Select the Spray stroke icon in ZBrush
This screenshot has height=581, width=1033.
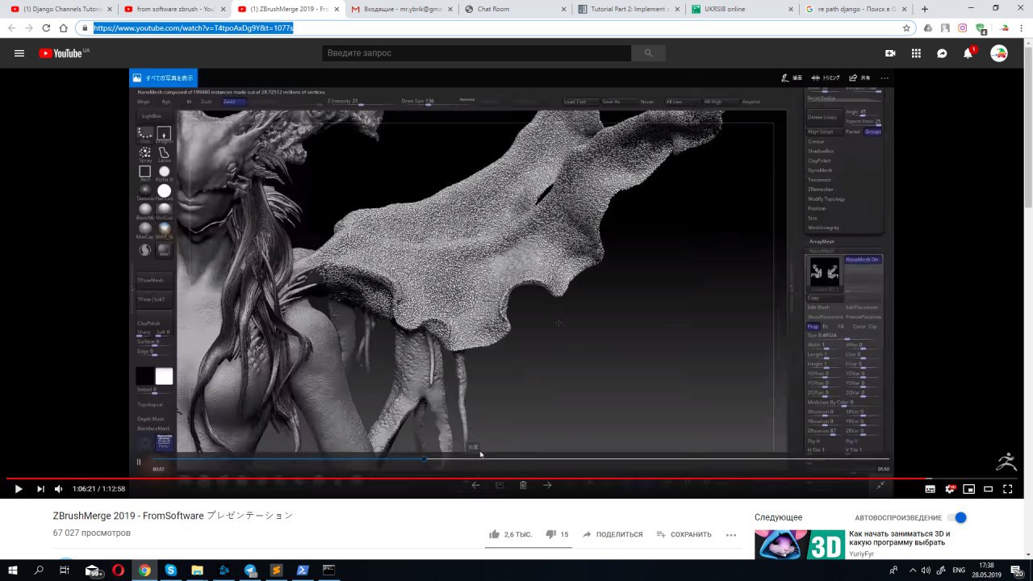tap(144, 154)
